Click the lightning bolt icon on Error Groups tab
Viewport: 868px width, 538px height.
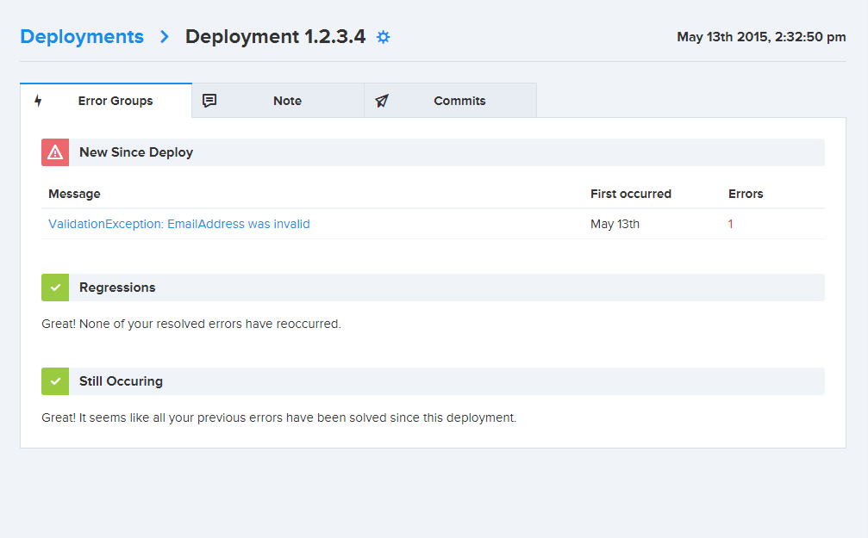(x=38, y=101)
